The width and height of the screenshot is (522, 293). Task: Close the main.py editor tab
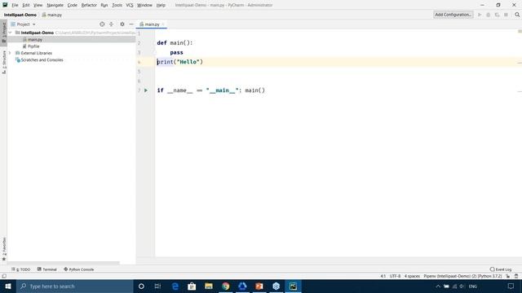click(x=163, y=24)
